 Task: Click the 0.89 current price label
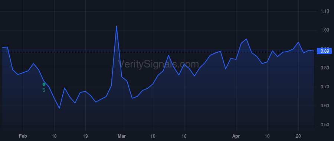(324, 51)
